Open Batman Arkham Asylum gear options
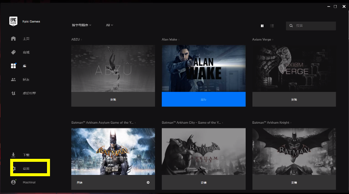 pos(148,182)
